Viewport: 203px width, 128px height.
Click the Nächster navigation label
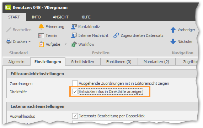tap(185, 41)
